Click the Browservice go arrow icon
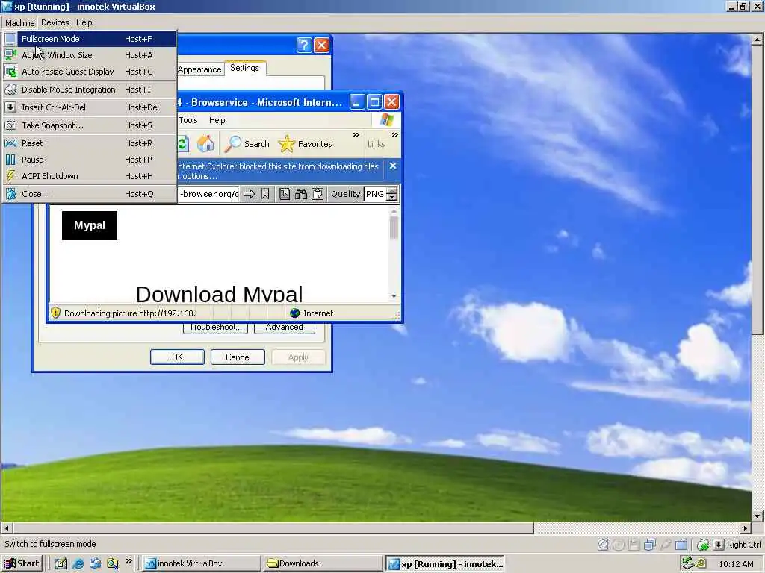 [x=250, y=195]
